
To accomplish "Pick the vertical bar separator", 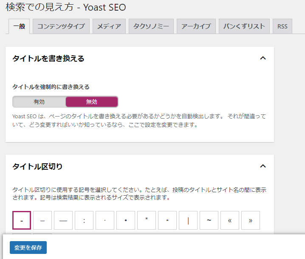I will pos(188,220).
